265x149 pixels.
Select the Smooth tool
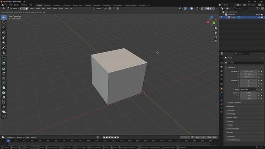[x=4, y=98]
